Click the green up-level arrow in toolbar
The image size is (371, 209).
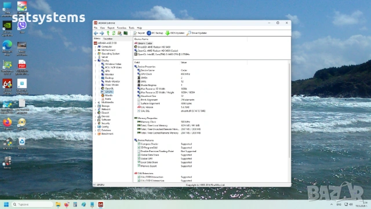click(x=108, y=33)
